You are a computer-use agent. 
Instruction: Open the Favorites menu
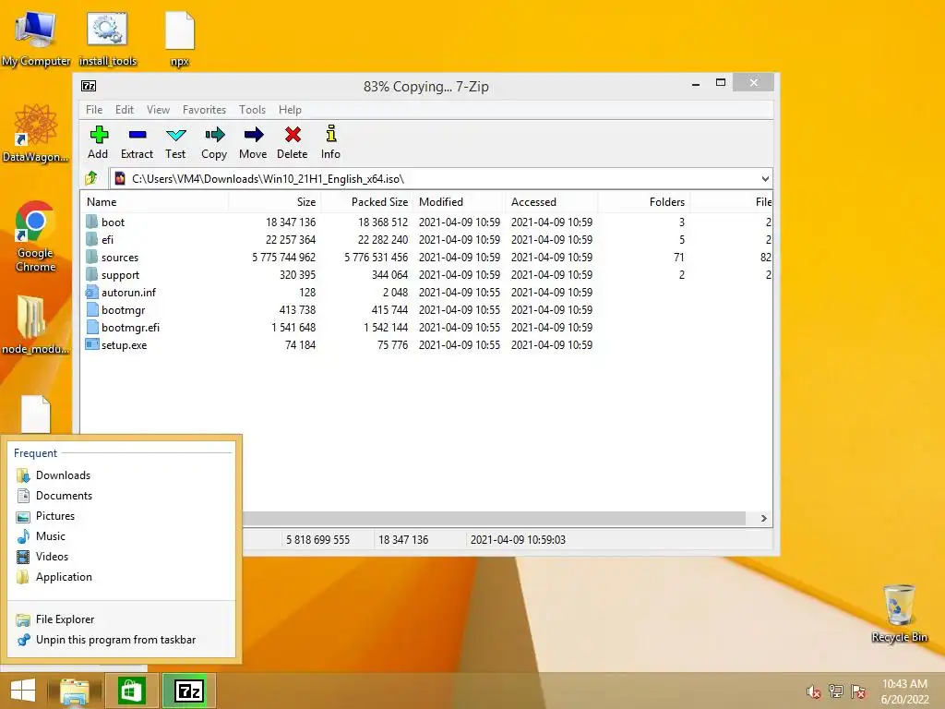204,110
